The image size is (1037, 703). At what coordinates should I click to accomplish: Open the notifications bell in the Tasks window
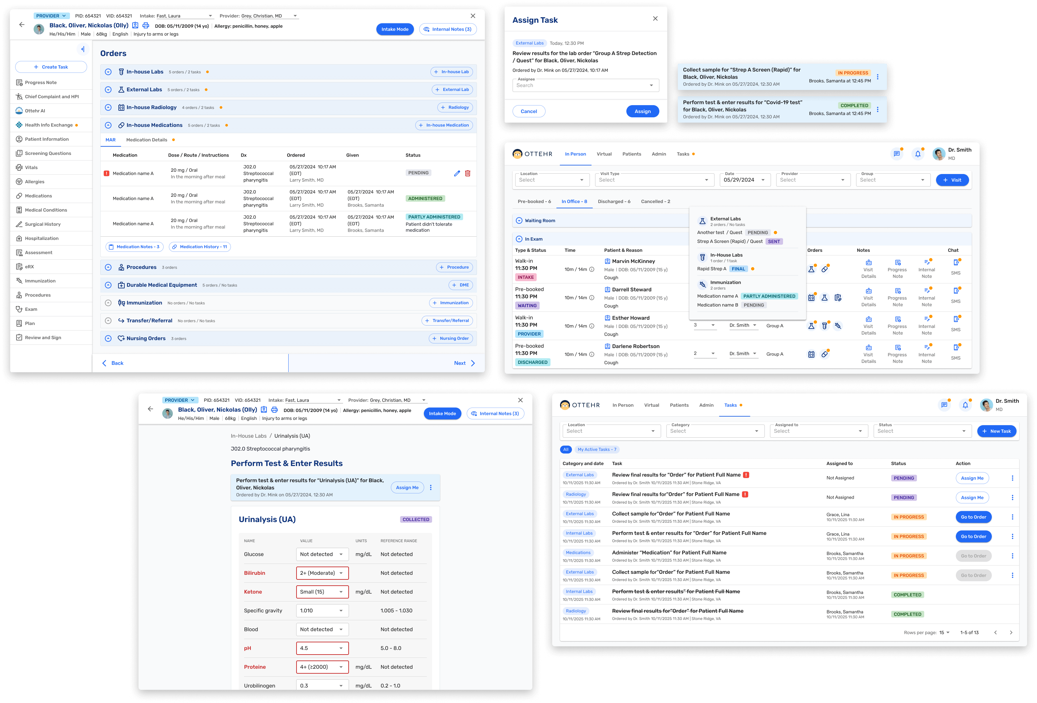point(965,405)
